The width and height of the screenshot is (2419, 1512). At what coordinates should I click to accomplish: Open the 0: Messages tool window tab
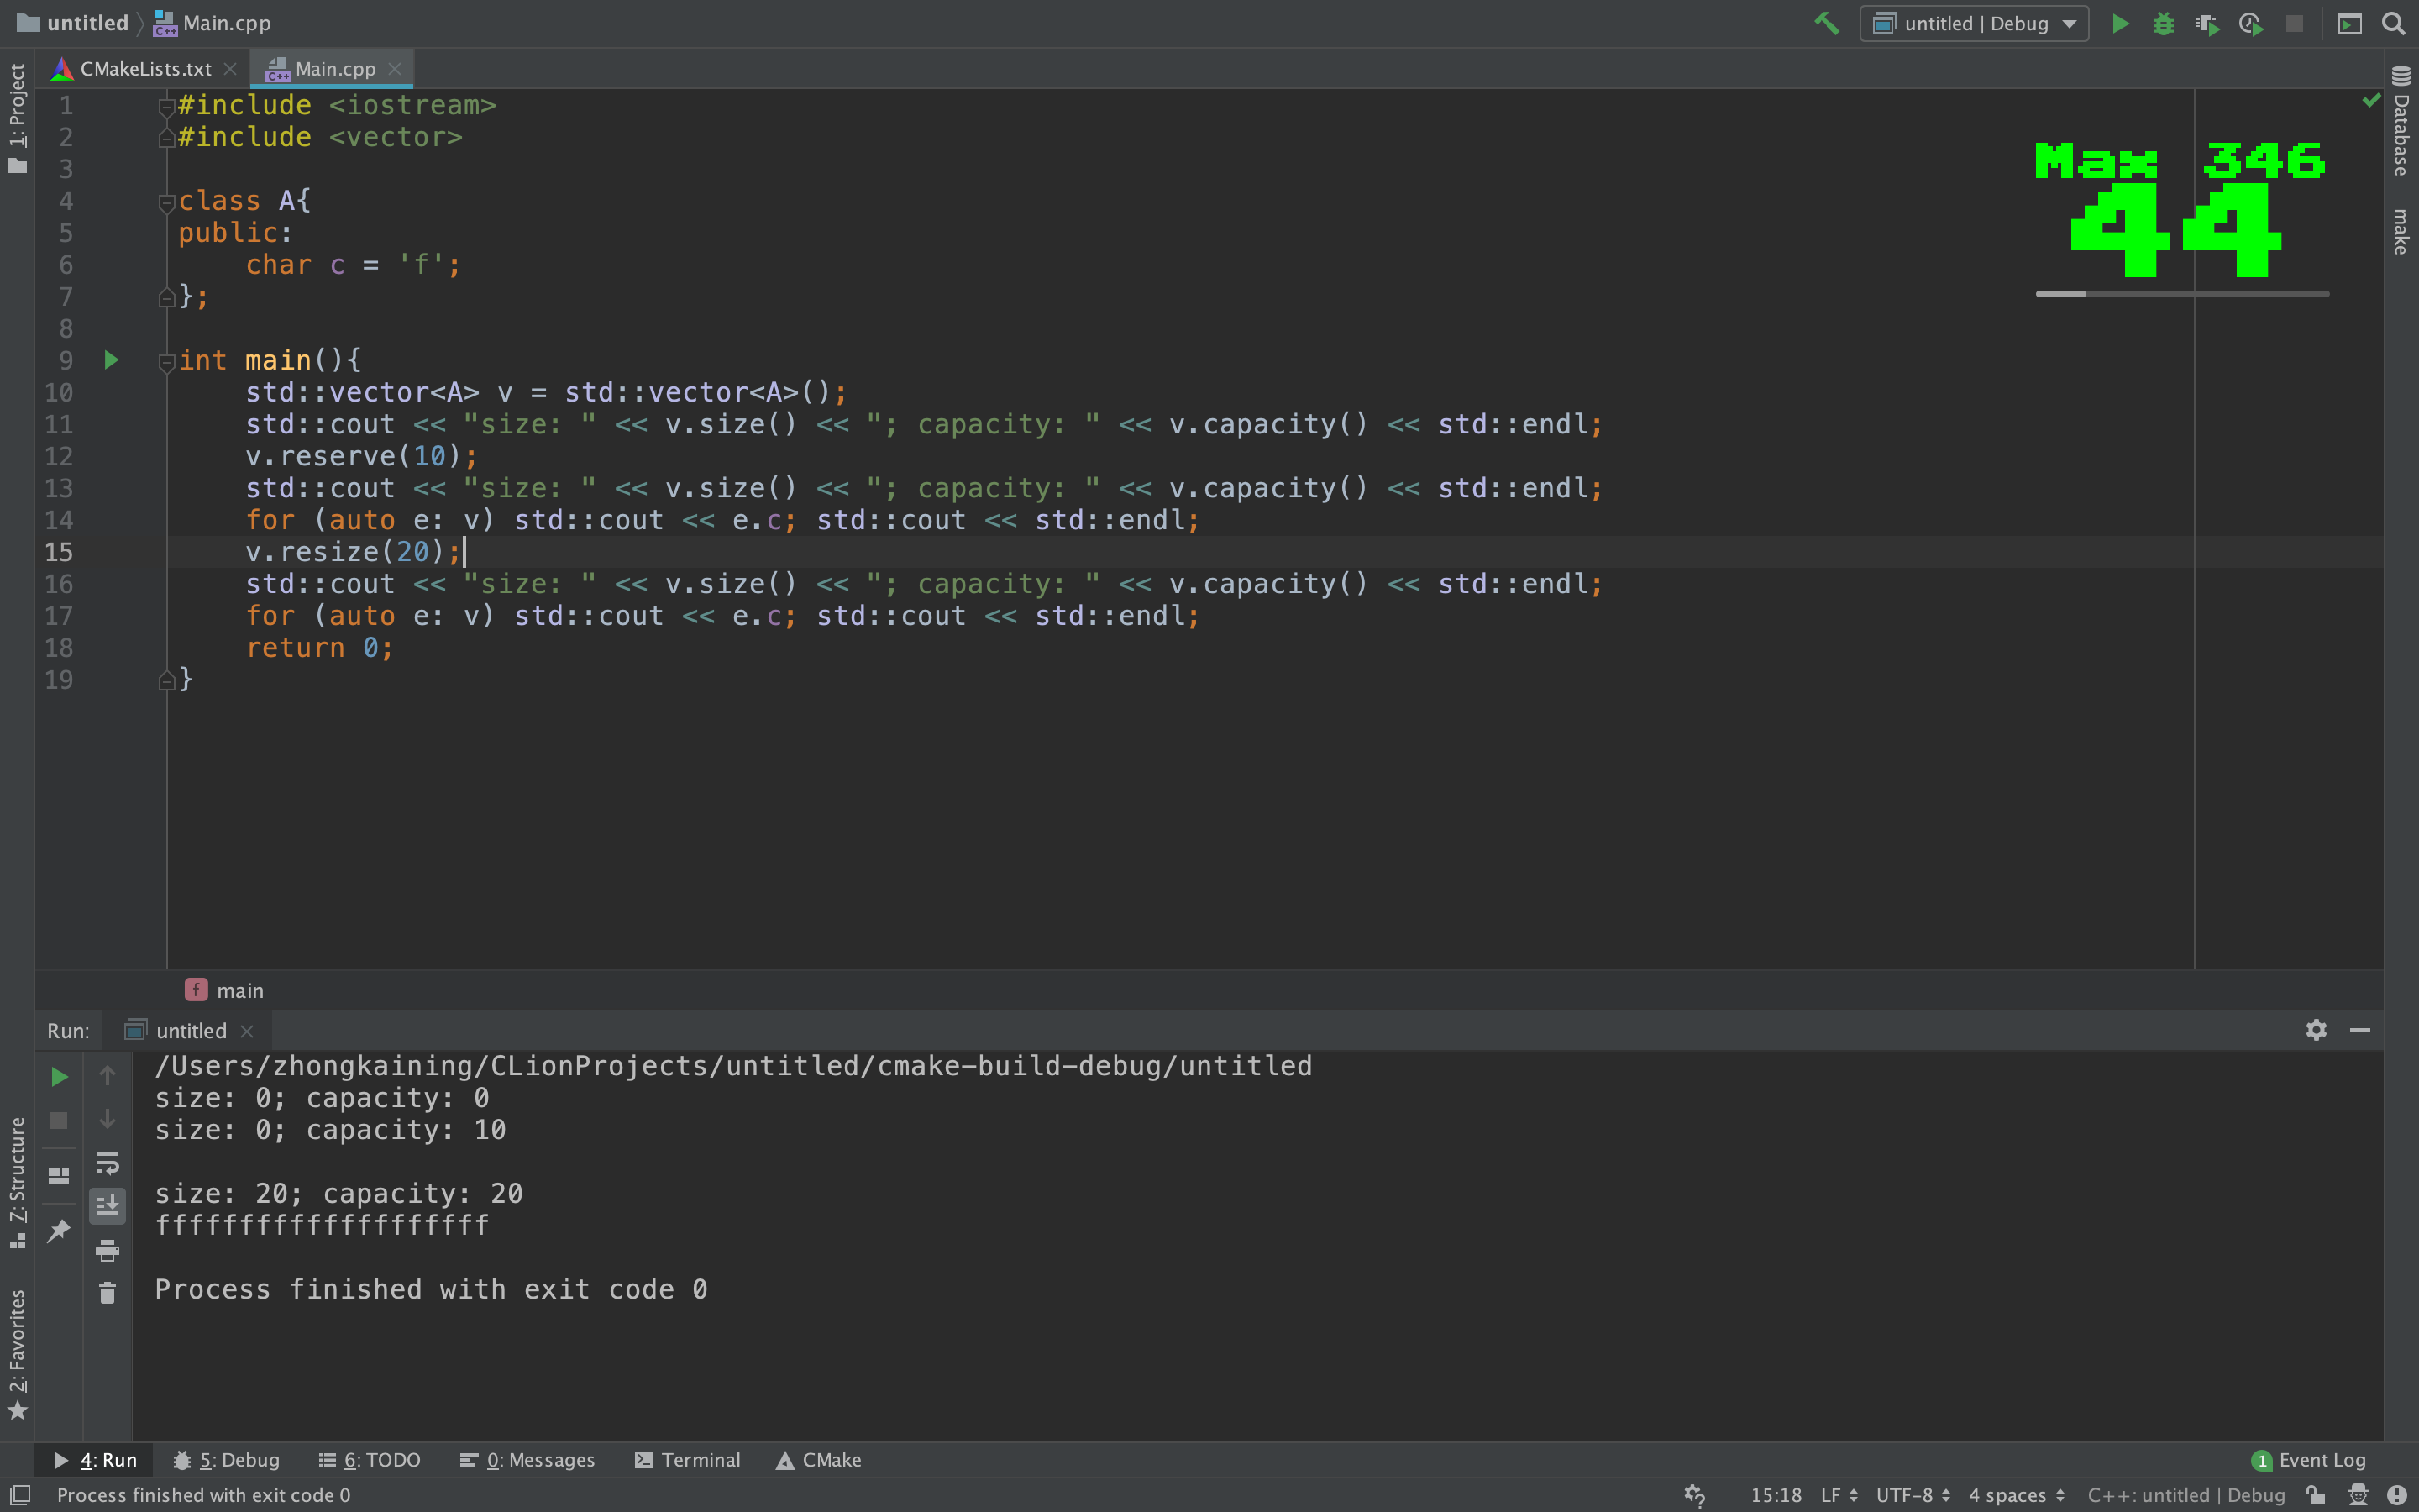[527, 1460]
